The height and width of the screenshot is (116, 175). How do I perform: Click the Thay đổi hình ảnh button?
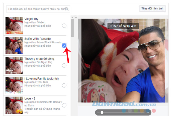pyautogui.click(x=152, y=9)
